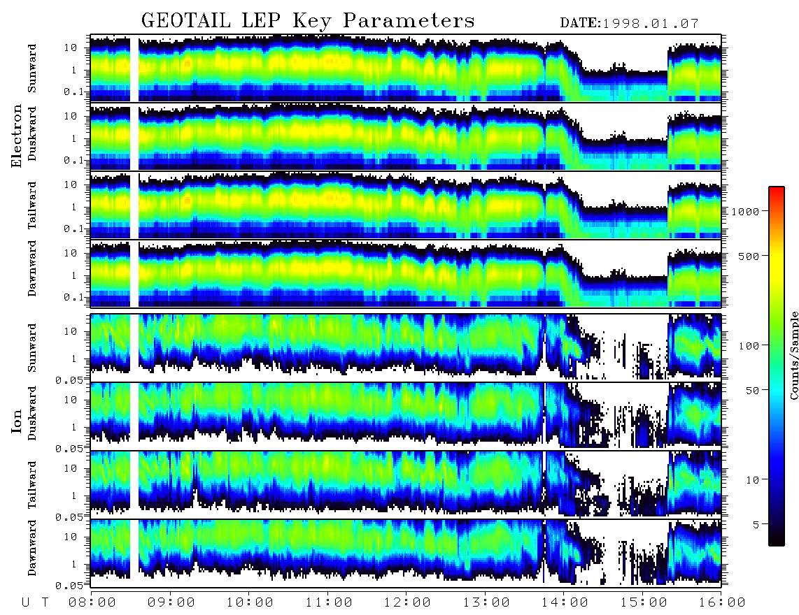799x615 pixels.
Task: Click the 50 colorbar tick label
Action: pos(751,391)
